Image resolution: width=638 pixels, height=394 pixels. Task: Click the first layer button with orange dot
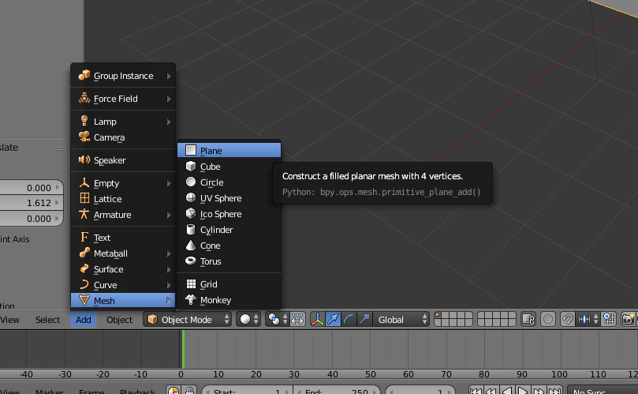tap(438, 316)
